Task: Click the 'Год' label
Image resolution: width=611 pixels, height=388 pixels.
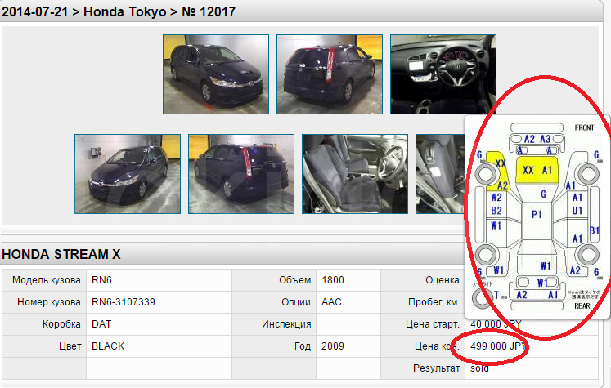Action: [303, 346]
